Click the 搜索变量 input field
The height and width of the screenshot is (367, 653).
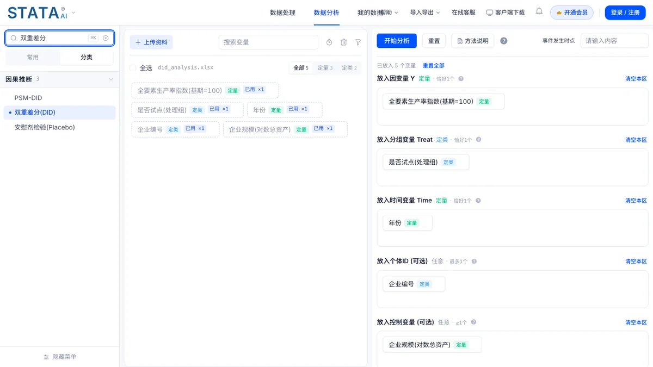[x=268, y=42]
